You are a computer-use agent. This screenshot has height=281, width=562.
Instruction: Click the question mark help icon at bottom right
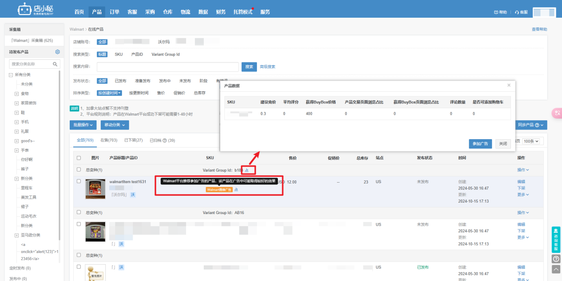[556, 259]
